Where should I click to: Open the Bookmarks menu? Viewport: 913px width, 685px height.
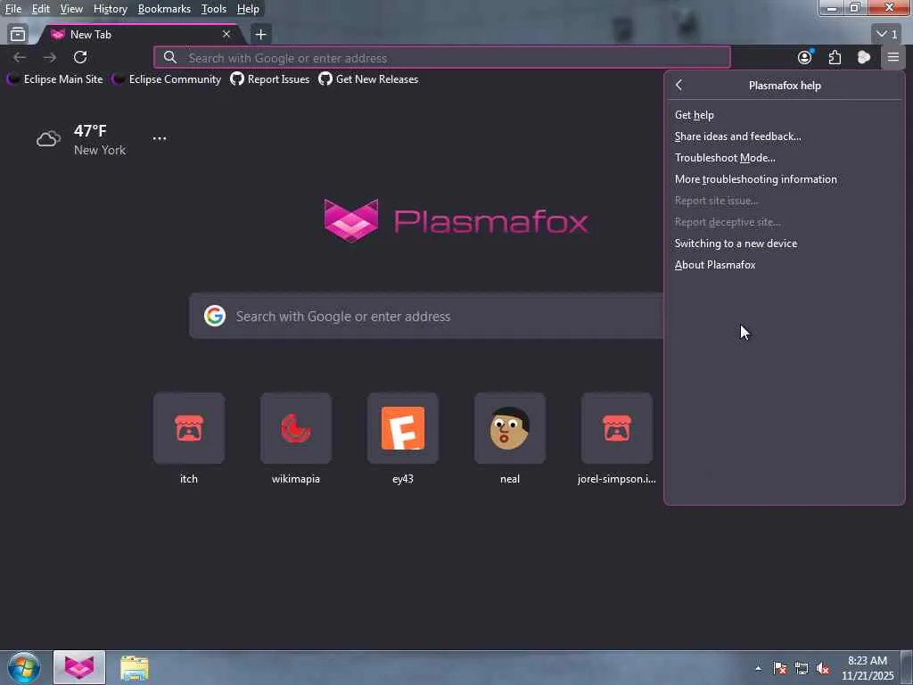click(x=164, y=9)
